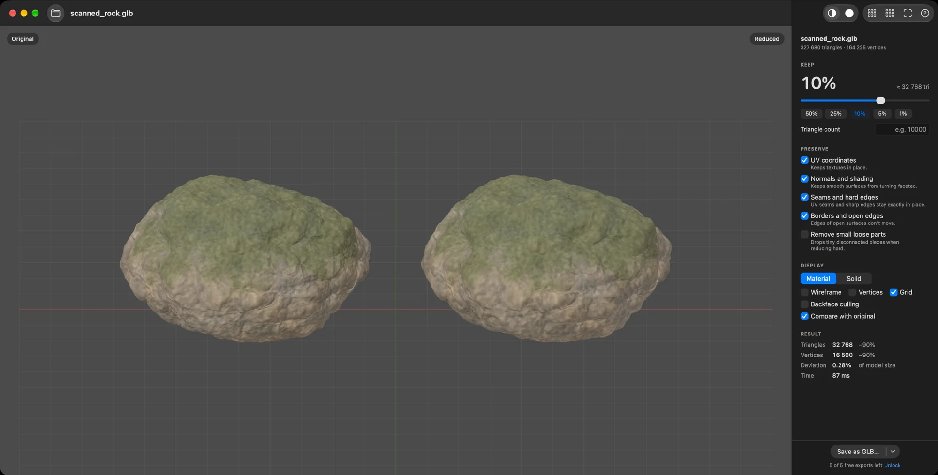Click the half-filled circle icon in the toolbar

(832, 13)
